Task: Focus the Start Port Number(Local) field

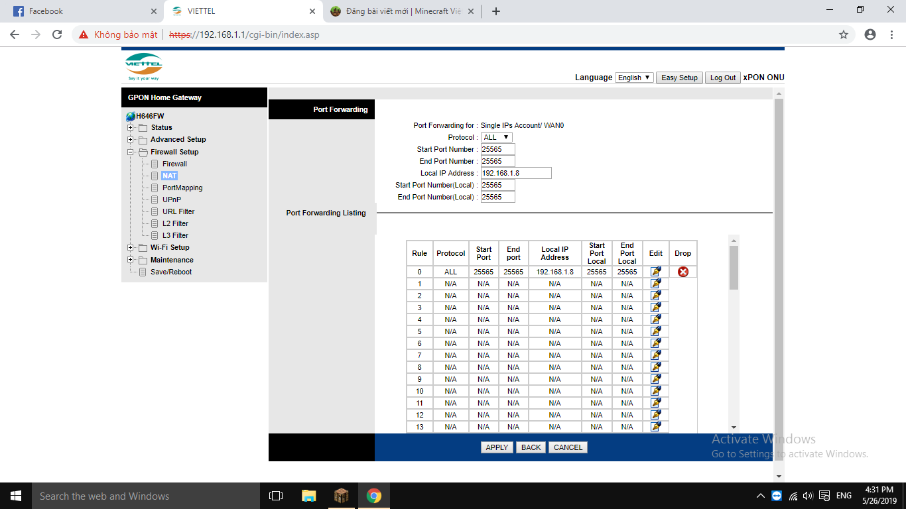Action: pyautogui.click(x=497, y=185)
